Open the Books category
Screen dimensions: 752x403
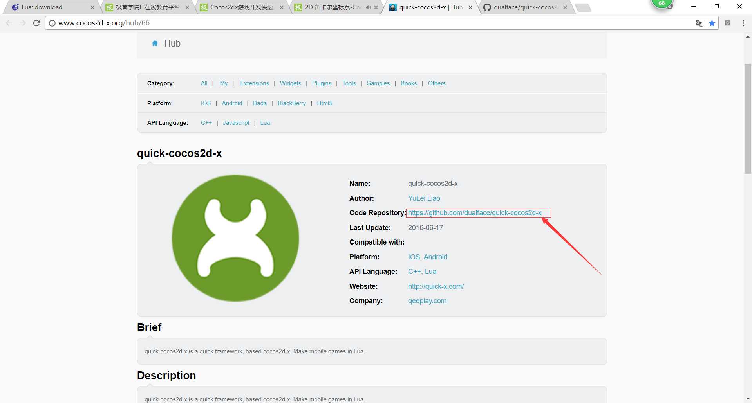click(409, 83)
